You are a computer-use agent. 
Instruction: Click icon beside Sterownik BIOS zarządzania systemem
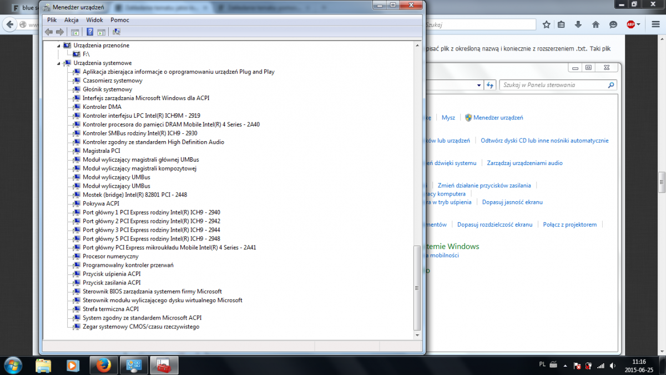[77, 291]
